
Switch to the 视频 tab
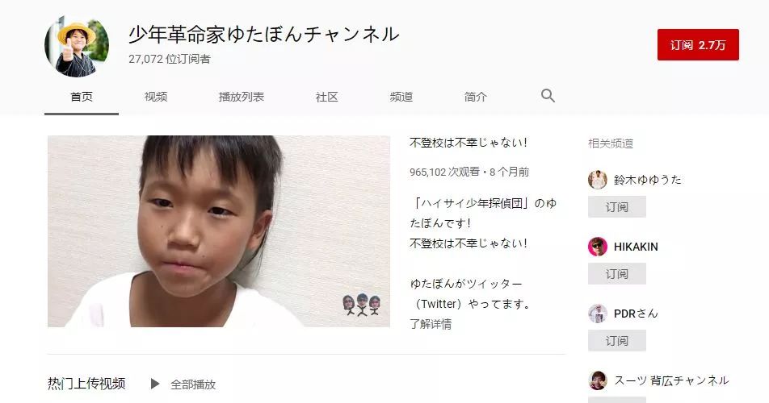(x=156, y=97)
